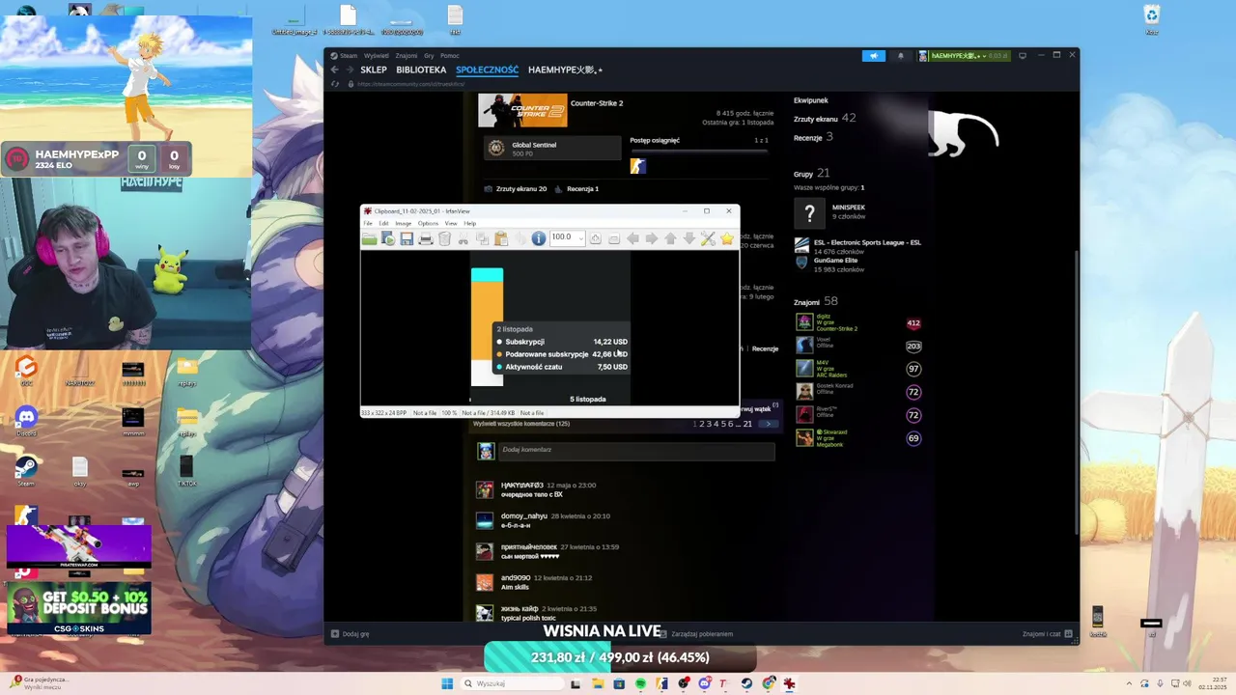Click the next comments page arrow button
This screenshot has height=695, width=1236.
(x=769, y=424)
